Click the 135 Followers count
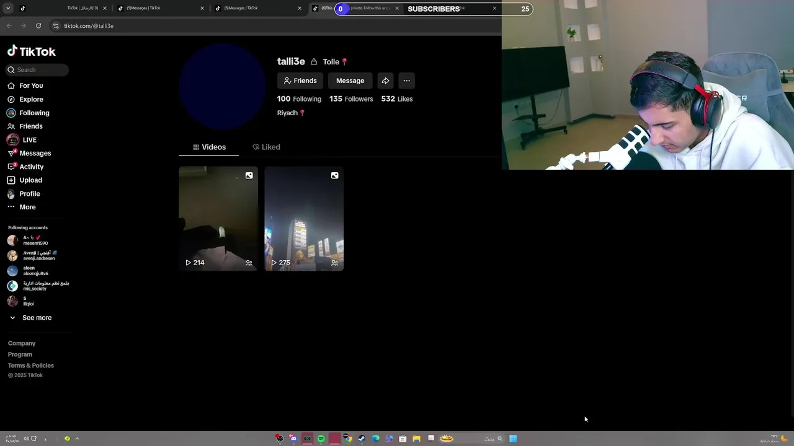The width and height of the screenshot is (794, 446). (x=351, y=99)
